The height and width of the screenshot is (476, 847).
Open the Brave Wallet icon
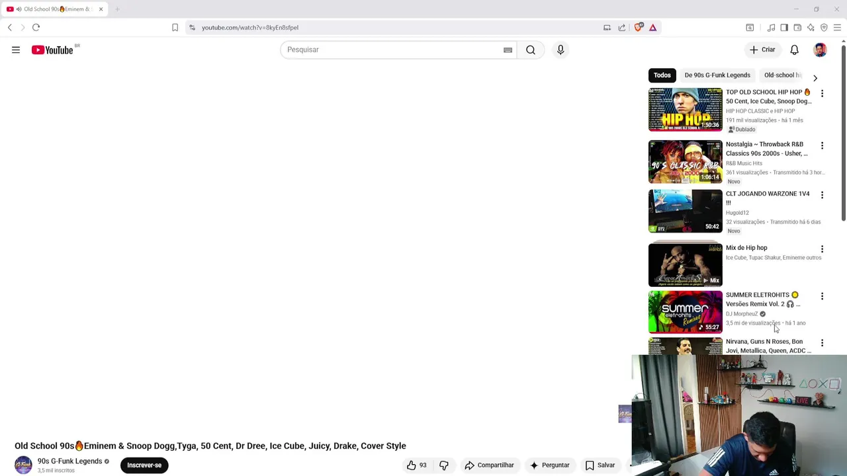[797, 27]
